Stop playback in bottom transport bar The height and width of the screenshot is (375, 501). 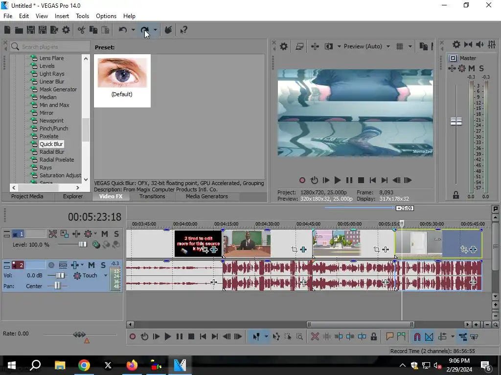[191, 336]
